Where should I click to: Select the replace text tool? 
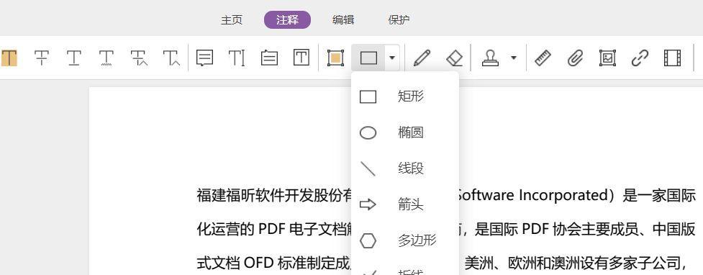(x=139, y=58)
